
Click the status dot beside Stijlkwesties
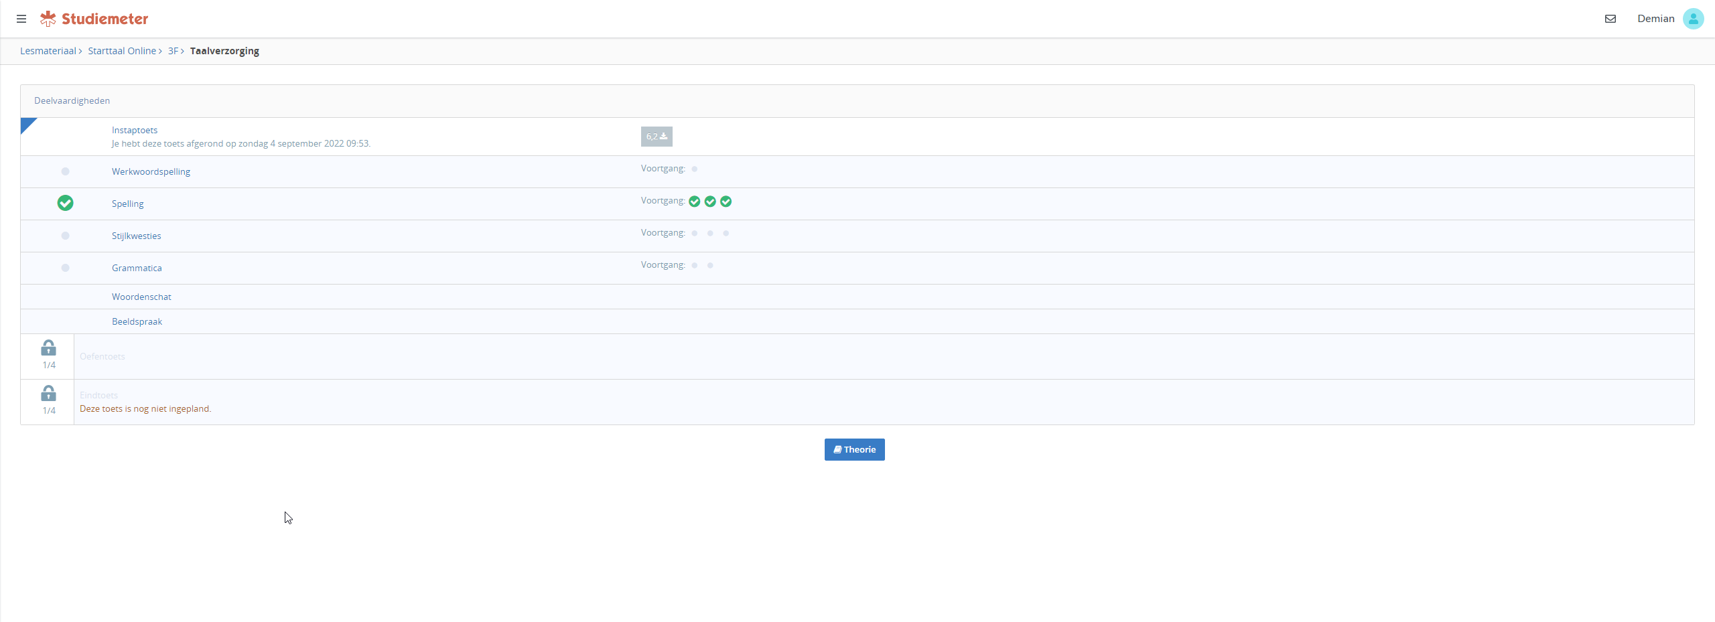point(65,236)
